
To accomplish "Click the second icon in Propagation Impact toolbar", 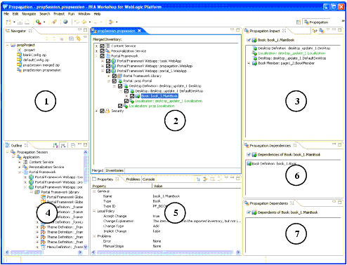I will [x=322, y=31].
